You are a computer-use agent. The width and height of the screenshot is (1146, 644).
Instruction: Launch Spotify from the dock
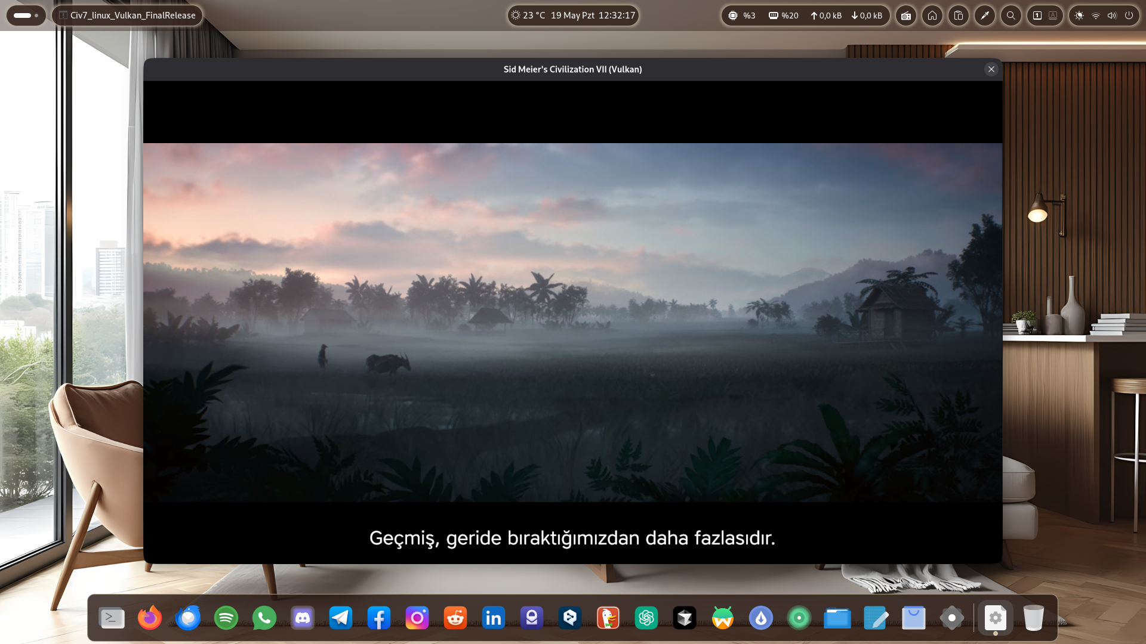pos(226,618)
